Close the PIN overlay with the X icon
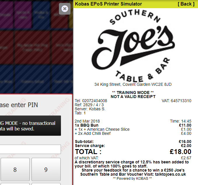198x185 pixels. pos(65,9)
